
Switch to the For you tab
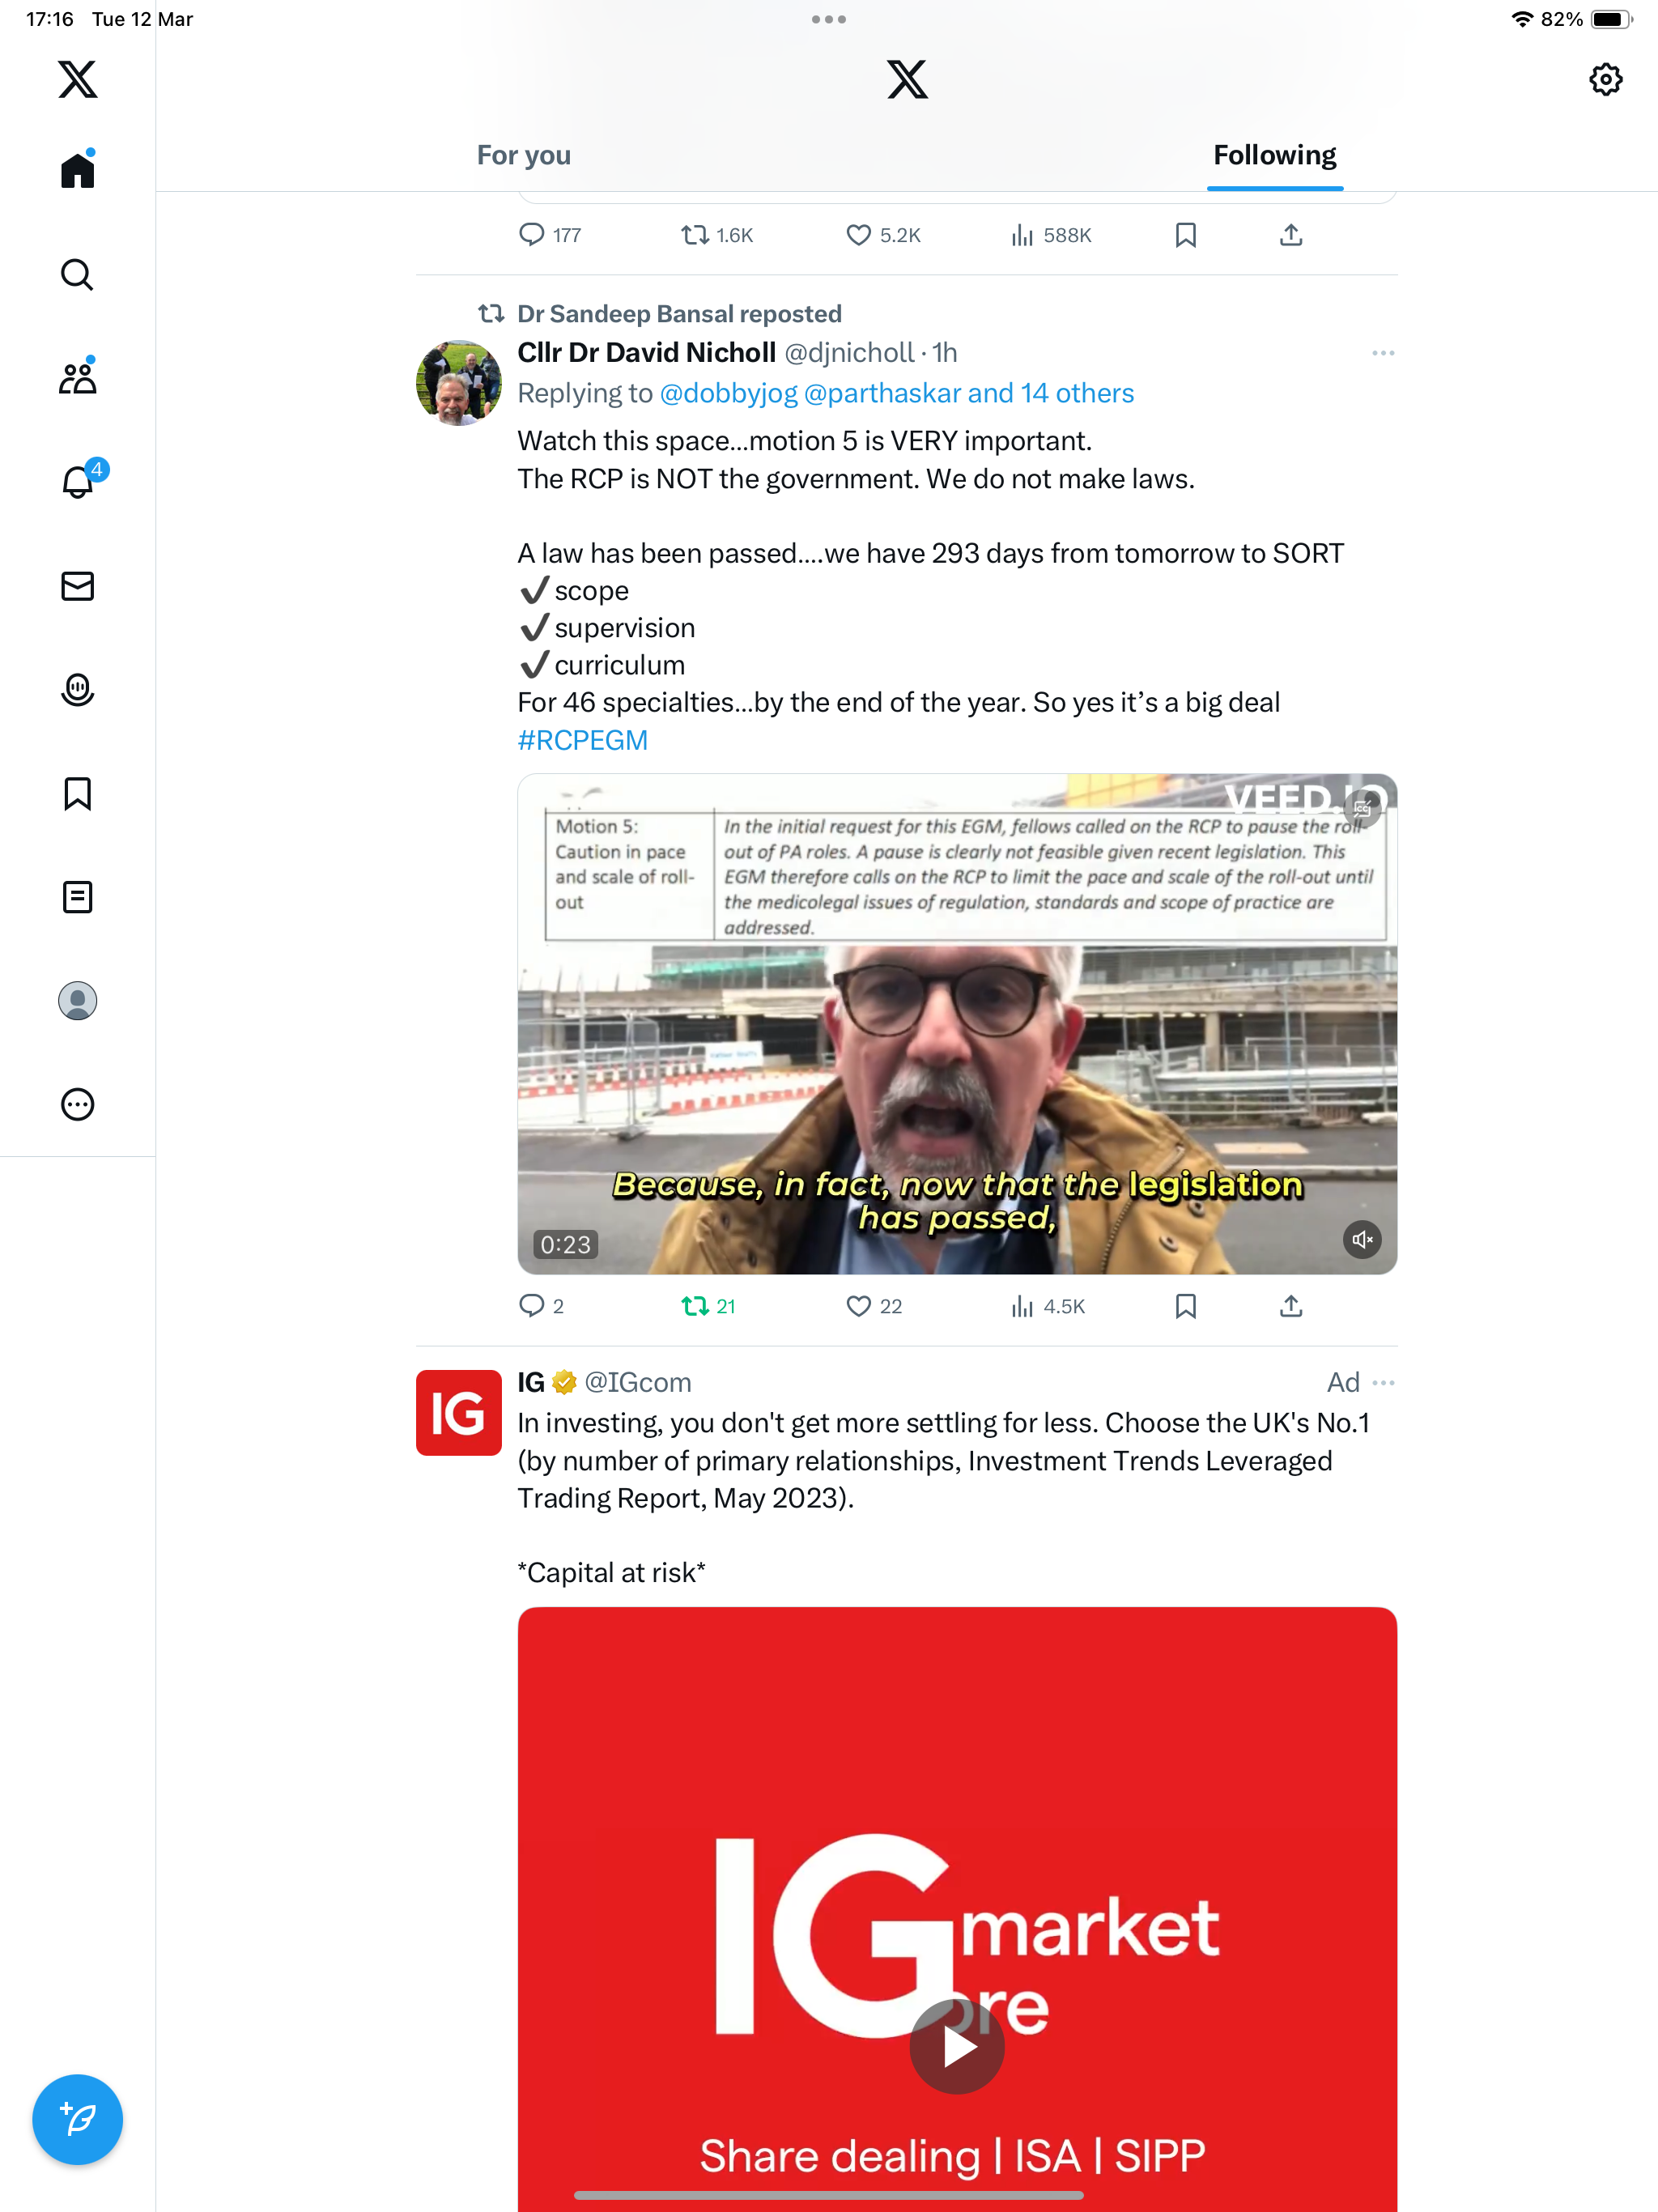524,155
